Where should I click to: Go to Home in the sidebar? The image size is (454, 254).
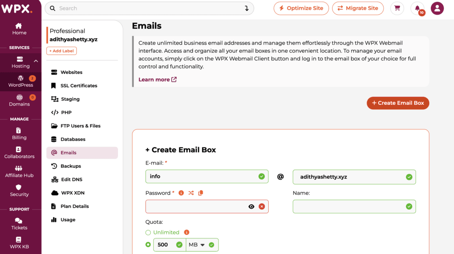pos(19,29)
